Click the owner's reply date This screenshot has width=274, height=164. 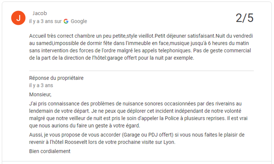click(41, 85)
